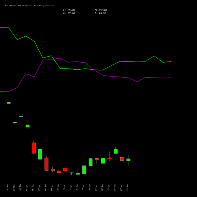This screenshot has height=197, width=197.
Task: Click the tall red candle above 08 Apr
Action: [46, 164]
